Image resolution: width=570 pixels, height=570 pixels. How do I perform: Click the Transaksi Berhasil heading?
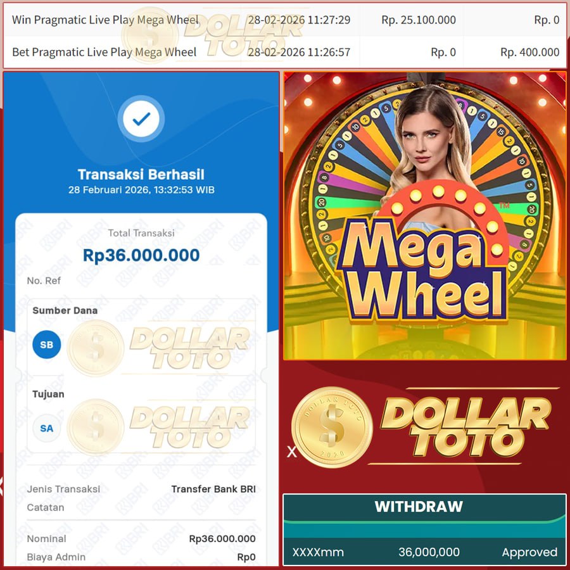(141, 175)
